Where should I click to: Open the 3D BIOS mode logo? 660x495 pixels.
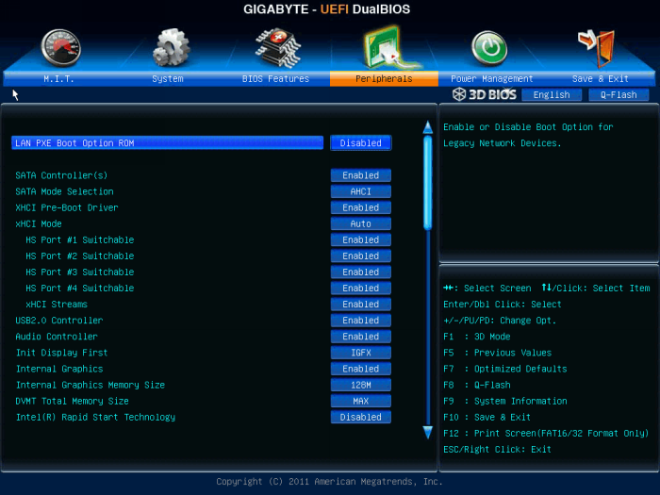tap(485, 94)
